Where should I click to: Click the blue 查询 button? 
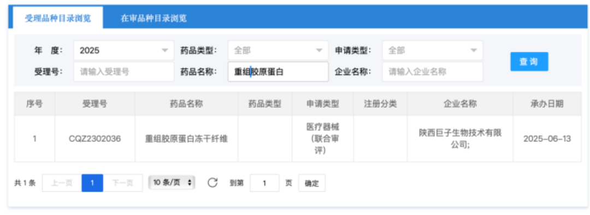[529, 62]
